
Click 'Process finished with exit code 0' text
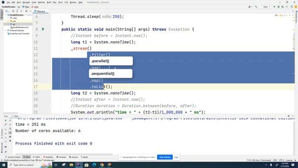click(54, 143)
